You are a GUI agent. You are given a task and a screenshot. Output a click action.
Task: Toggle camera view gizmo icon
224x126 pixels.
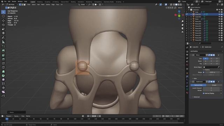click(x=182, y=28)
